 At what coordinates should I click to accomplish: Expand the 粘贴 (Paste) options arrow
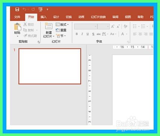pos(18,36)
